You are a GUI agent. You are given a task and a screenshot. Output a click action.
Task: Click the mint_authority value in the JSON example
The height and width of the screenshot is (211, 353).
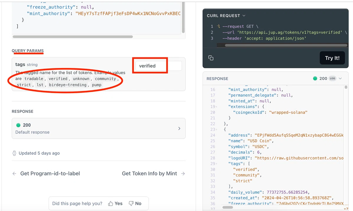pos(128,13)
